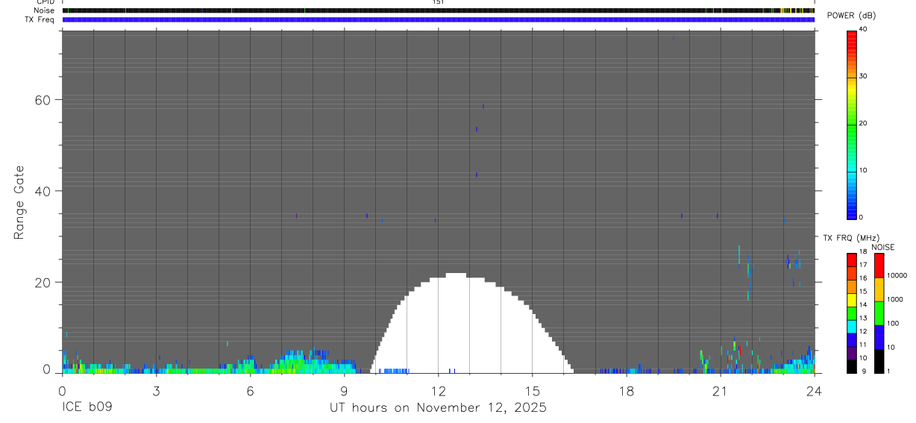Screen dimensions: 916x423
Task: Click the '10000' value on NOISE scale
Action: [x=897, y=275]
